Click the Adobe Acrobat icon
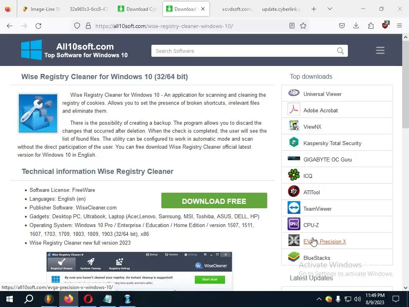Screen dimensions: 409x307 point(294,110)
